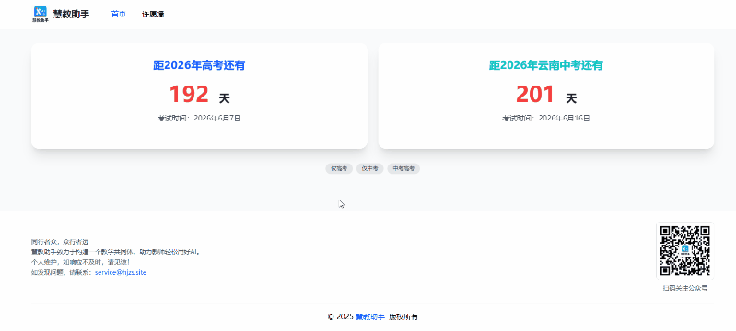Select the 仅中考 filter pill
736x331 pixels.
[x=370, y=169]
